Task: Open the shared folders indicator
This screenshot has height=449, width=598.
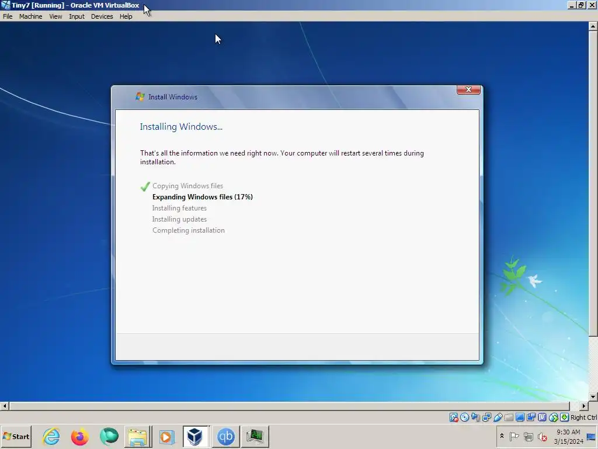Action: (509, 417)
